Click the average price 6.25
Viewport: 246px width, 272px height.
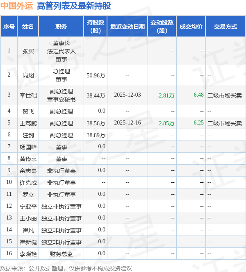(x=198, y=122)
